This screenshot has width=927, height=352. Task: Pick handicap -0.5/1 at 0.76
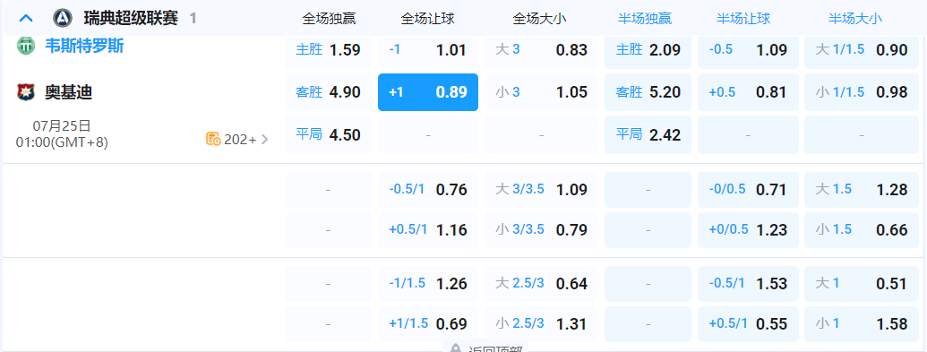click(428, 190)
